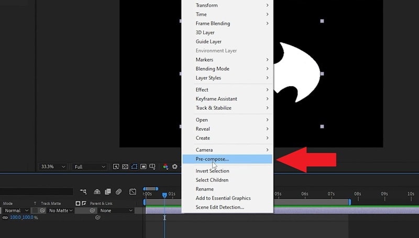This screenshot has width=419, height=238.
Task: Click the track matte pick whip
Action: coord(42,210)
